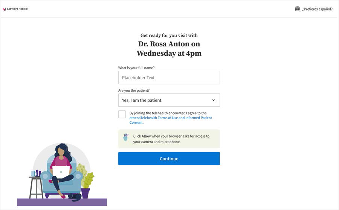Click the mug on the side table
Viewport: 339px width, 210px height.
click(x=33, y=173)
